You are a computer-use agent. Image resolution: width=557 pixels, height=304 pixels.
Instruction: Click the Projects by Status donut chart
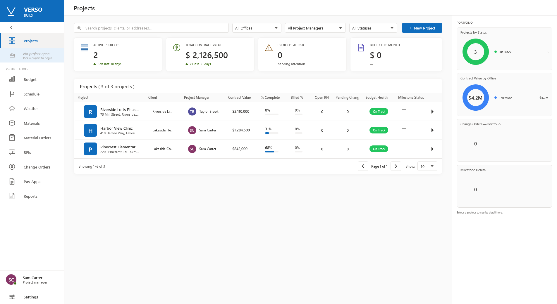coord(475,52)
